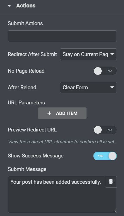124x216 pixels.
Task: Click the ADD ITEM button
Action: (62, 113)
